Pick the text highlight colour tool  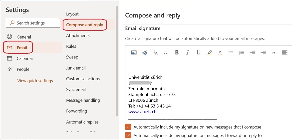209,52
